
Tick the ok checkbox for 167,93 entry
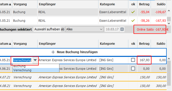tap(133, 60)
